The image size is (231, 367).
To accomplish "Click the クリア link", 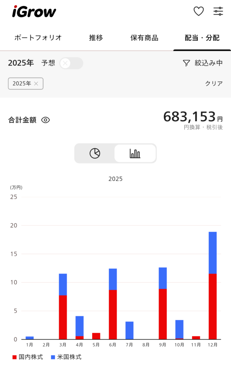I will coord(214,84).
